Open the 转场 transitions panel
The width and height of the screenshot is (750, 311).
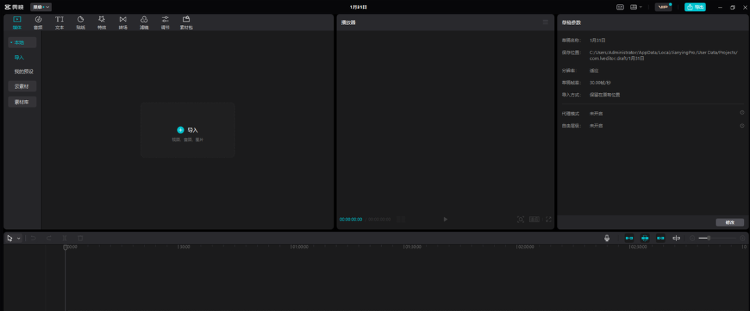(123, 22)
